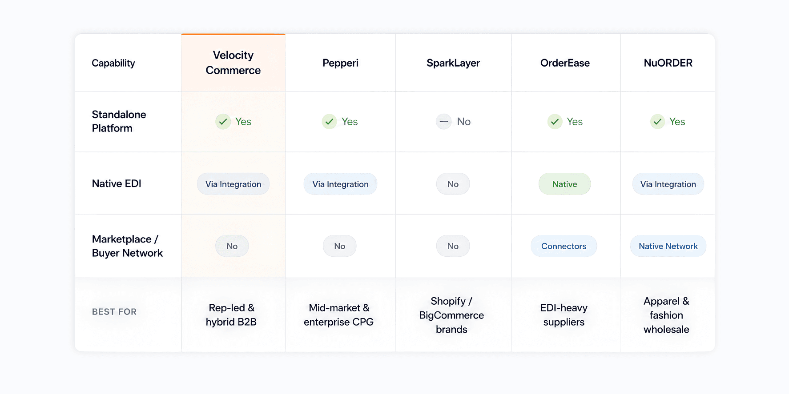Click the Apparel & fashion wholesale cell
789x394 pixels.
pos(666,315)
